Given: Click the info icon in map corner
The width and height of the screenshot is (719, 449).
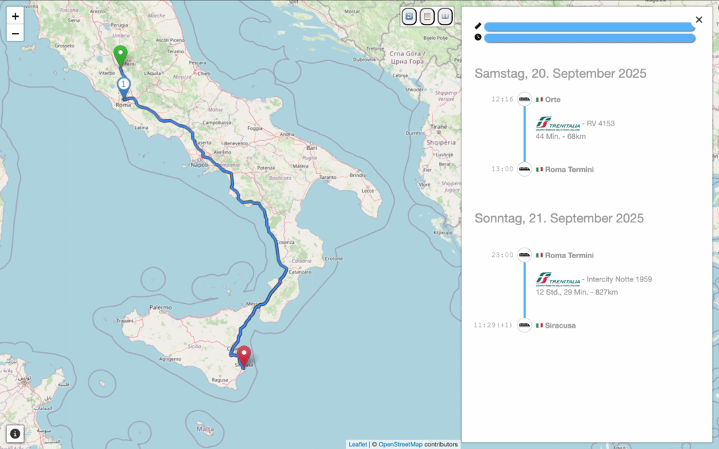Looking at the screenshot, I should (15, 433).
